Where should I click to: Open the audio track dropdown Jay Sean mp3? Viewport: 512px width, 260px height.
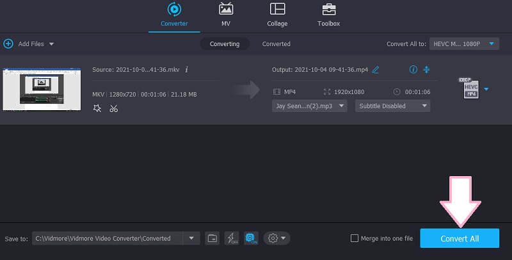coord(310,106)
